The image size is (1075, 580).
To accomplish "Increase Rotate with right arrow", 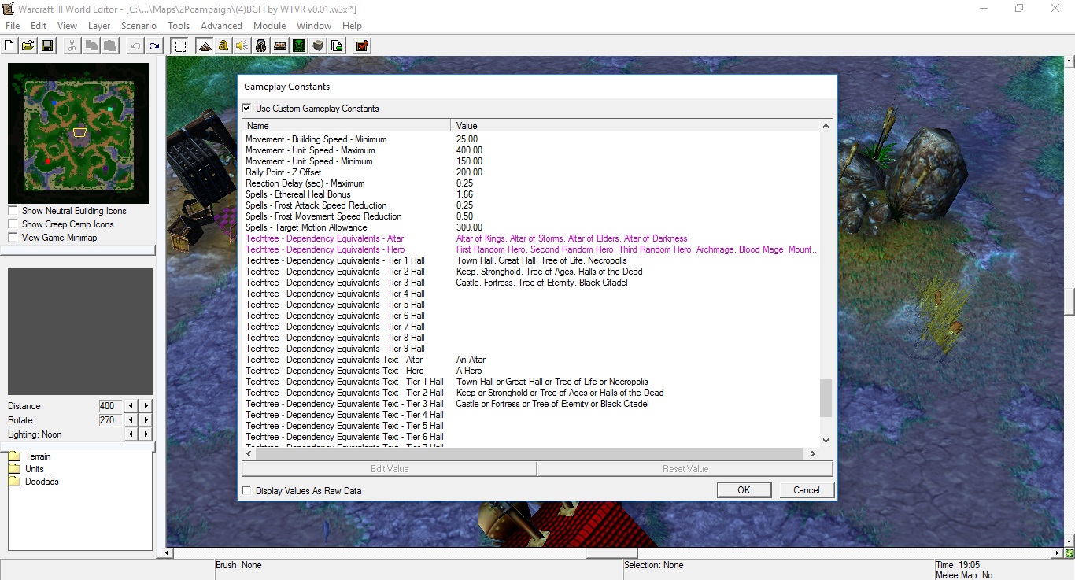I will point(146,420).
